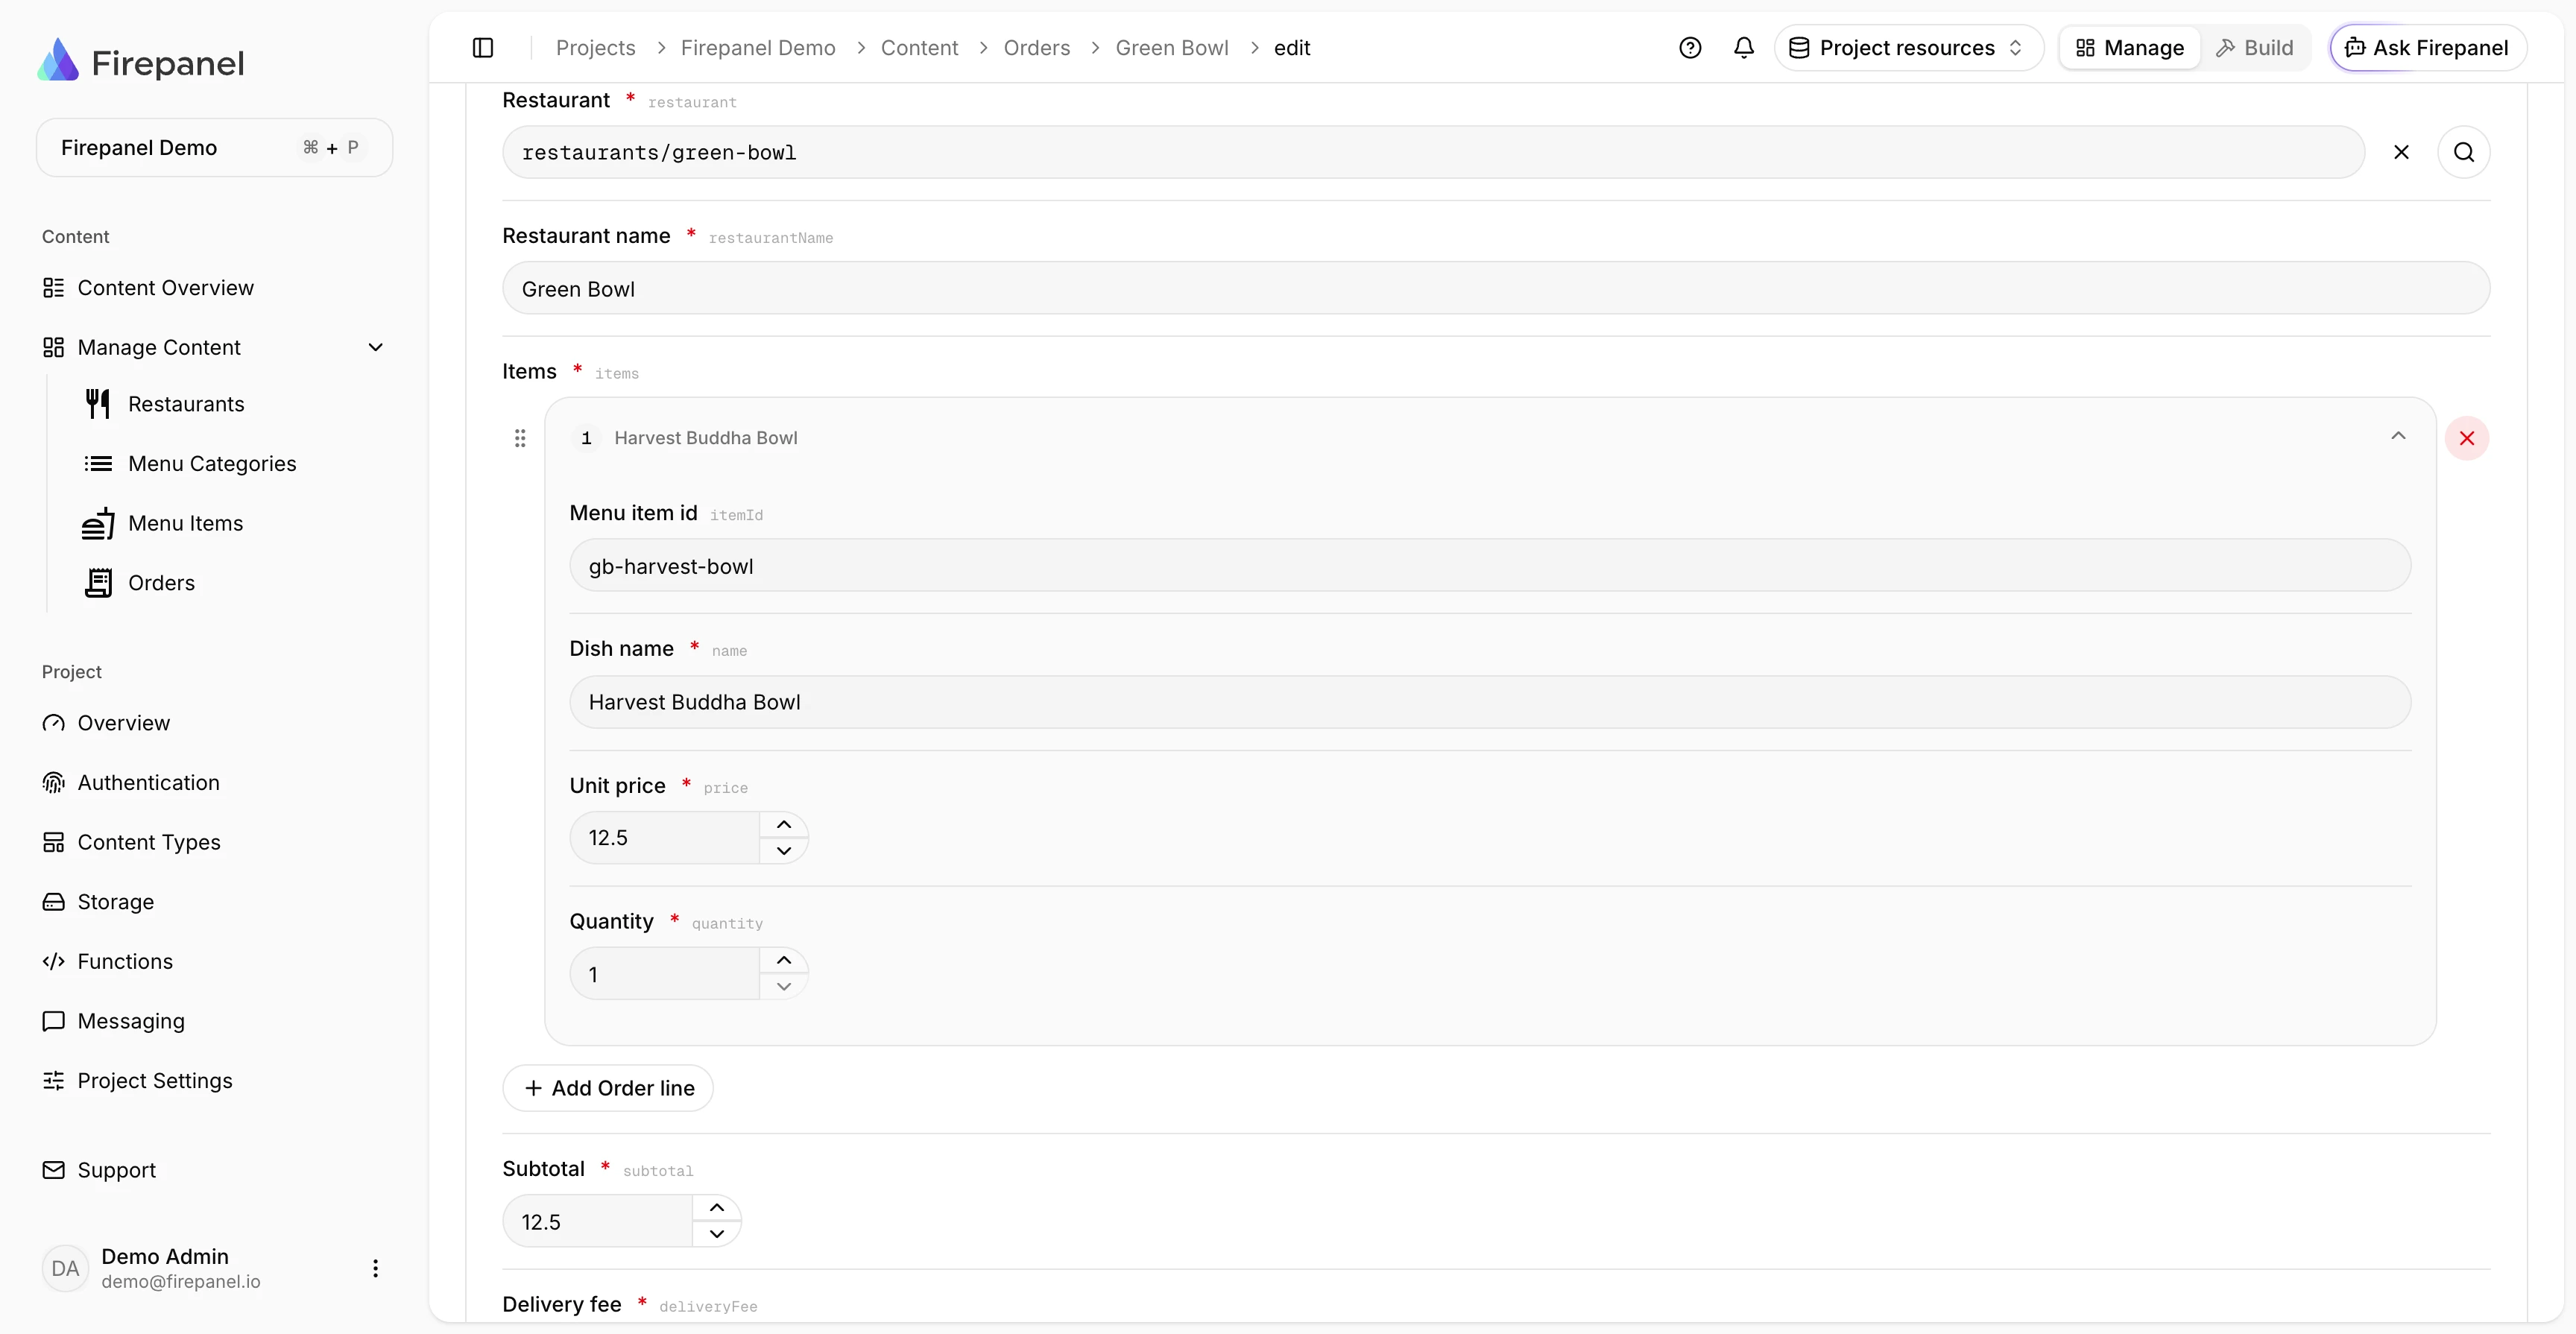Increase the Unit price value
Image resolution: width=2576 pixels, height=1334 pixels.
pos(784,825)
